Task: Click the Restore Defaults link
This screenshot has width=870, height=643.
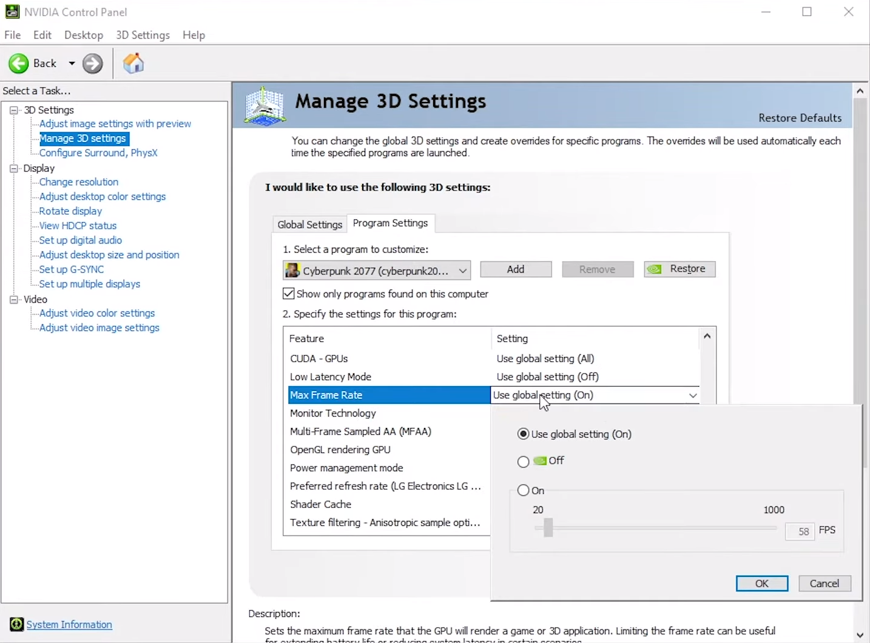Action: (800, 118)
